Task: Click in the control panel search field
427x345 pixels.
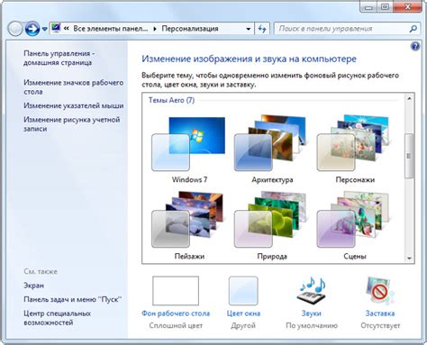Action: pyautogui.click(x=342, y=29)
